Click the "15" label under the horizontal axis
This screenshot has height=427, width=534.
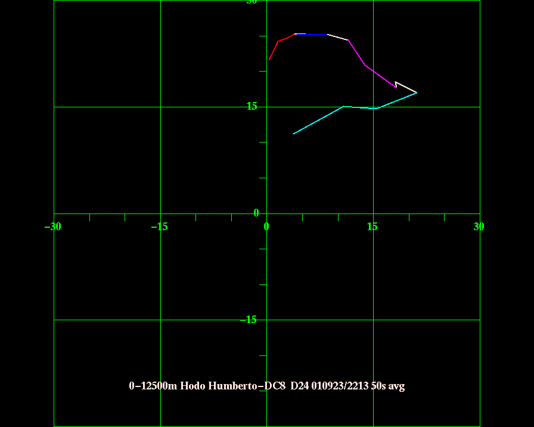[372, 227]
